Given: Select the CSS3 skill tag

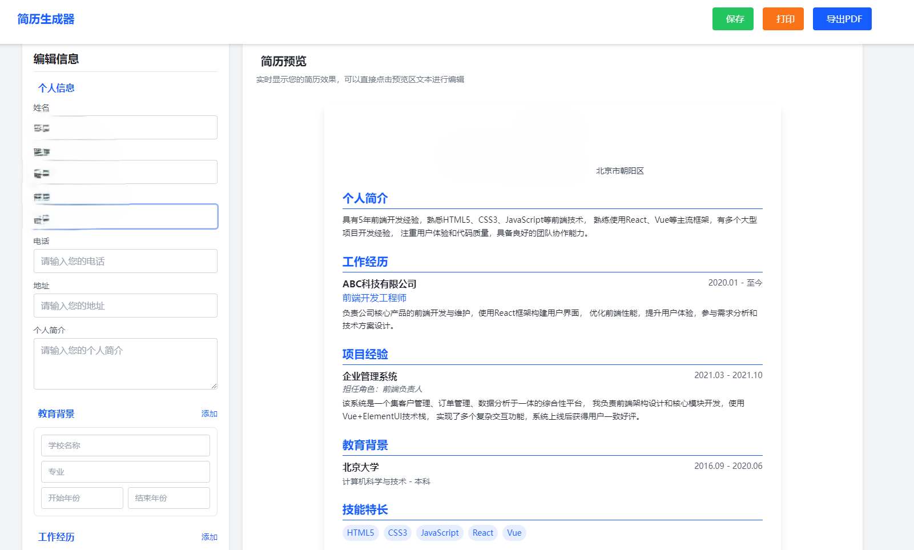Looking at the screenshot, I should pos(397,533).
